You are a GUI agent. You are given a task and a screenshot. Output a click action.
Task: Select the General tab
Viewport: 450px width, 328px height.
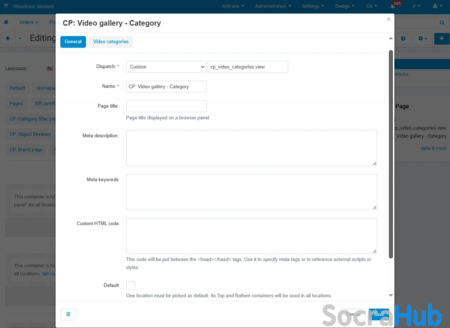[73, 42]
